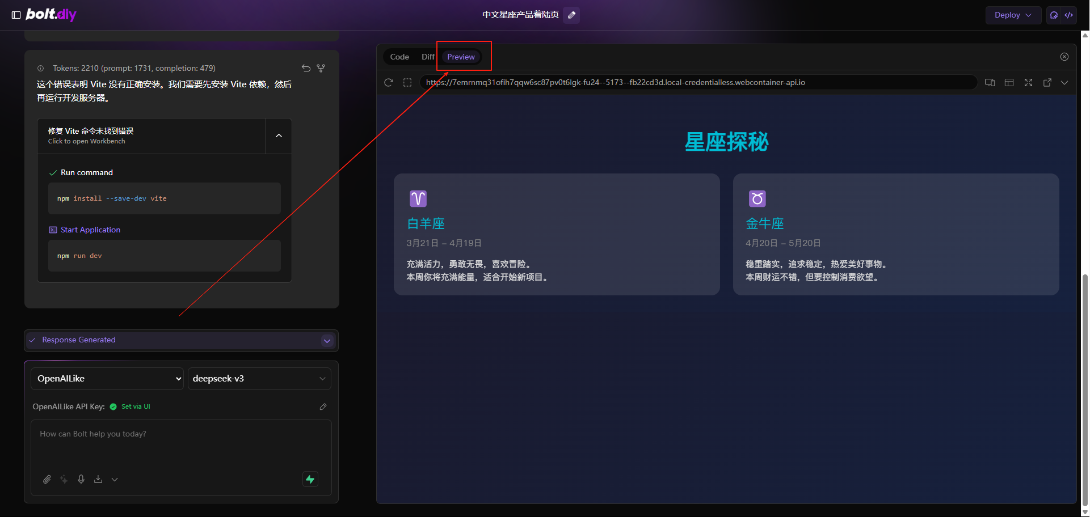The width and height of the screenshot is (1090, 517).
Task: Open Workbench from Vite fix artifact title
Action: (x=151, y=136)
